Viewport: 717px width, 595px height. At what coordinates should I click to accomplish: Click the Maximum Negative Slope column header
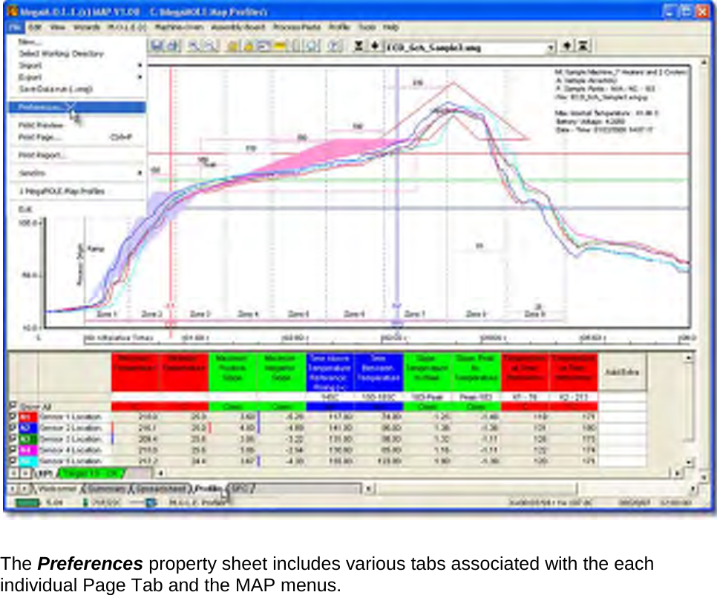pos(281,372)
